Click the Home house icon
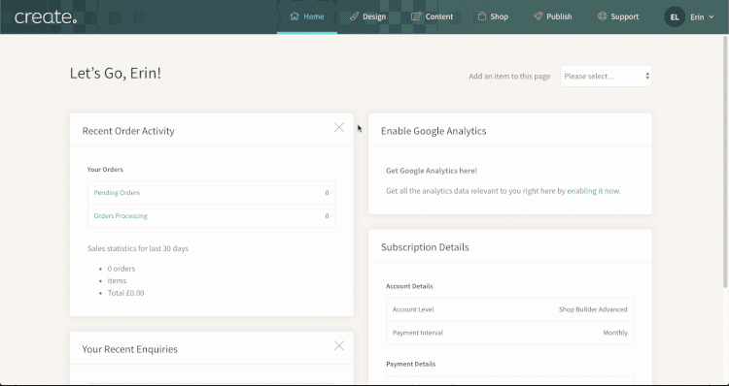Screen dimensions: 729x386 pyautogui.click(x=295, y=16)
